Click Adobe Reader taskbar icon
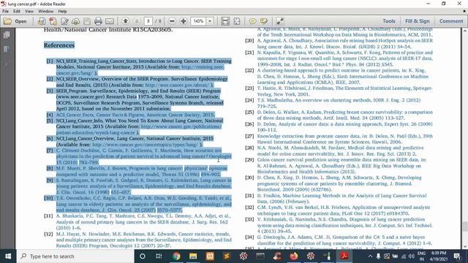Image resolution: width=468 pixels, height=263 pixels. click(344, 256)
